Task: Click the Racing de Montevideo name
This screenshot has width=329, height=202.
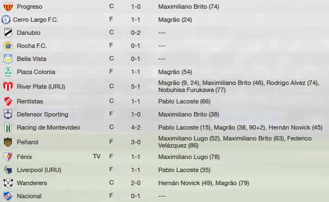Action: [x=48, y=127]
